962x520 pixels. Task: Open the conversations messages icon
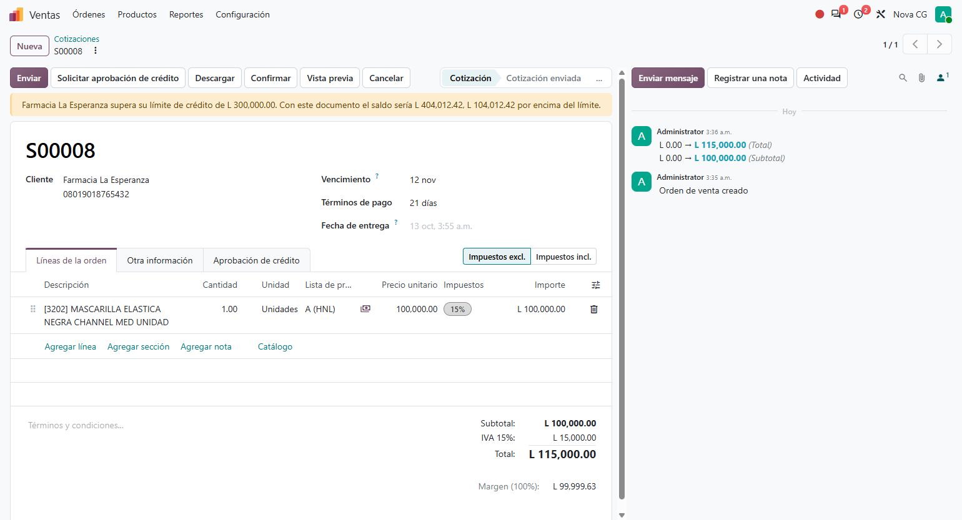[836, 14]
